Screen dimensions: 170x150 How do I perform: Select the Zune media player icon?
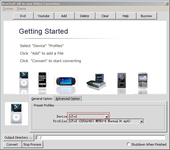tap(122, 80)
